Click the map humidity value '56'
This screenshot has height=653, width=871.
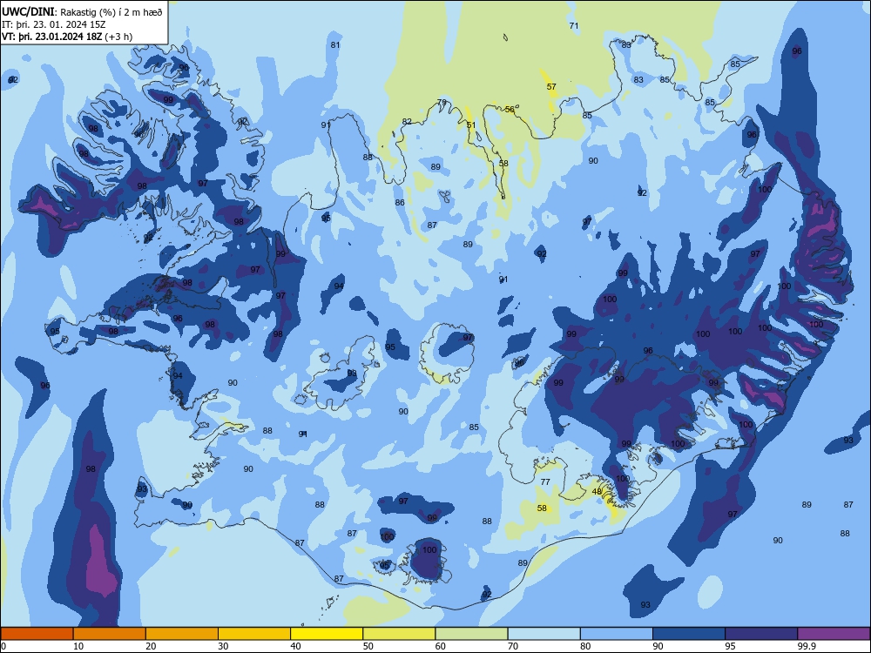510,110
